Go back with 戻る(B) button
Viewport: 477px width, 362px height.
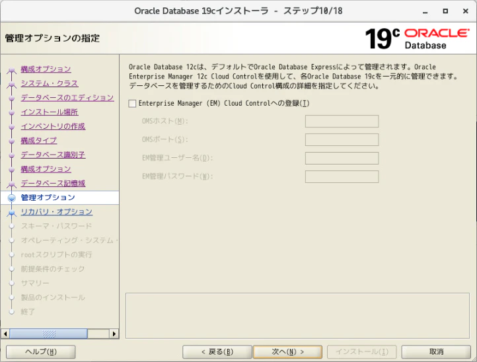(217, 352)
